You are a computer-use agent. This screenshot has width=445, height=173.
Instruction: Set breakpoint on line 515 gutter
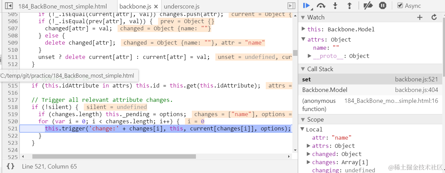(12, 85)
